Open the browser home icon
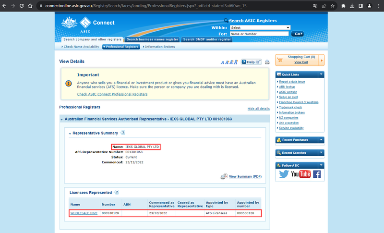The height and width of the screenshot is (233, 384). [x=30, y=6]
